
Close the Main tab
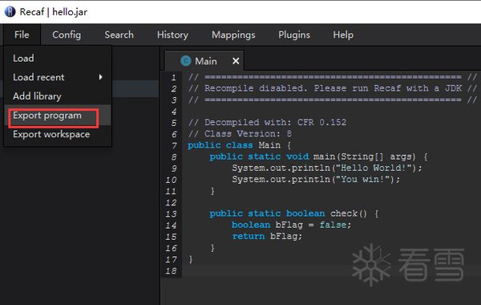(236, 61)
